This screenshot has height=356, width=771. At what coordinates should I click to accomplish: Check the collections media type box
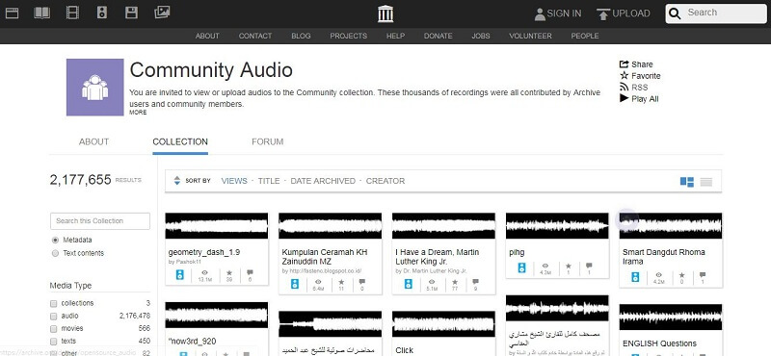click(x=54, y=303)
